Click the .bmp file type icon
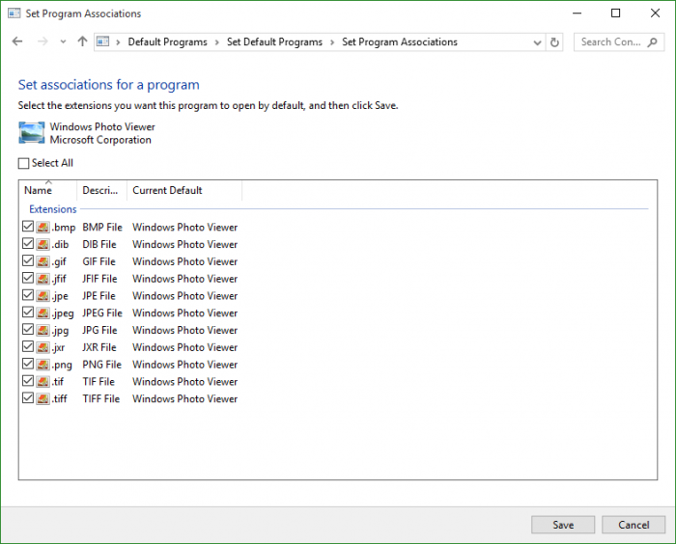 [42, 228]
